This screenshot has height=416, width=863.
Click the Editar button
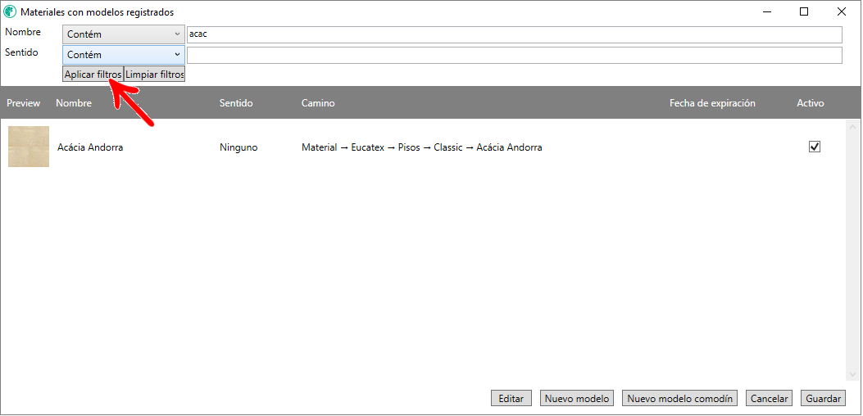coord(511,398)
